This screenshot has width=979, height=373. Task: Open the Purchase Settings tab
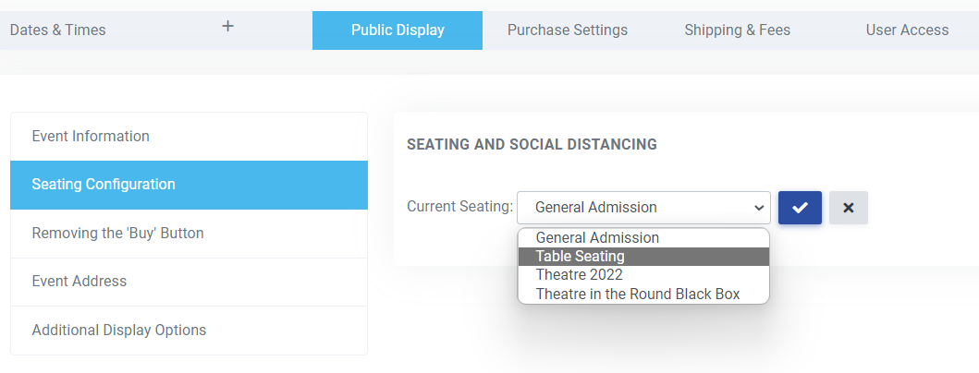pos(568,30)
